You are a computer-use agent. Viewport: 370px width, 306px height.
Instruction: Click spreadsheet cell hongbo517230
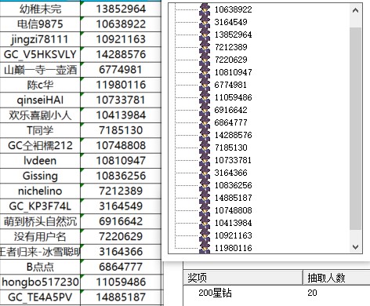(x=40, y=282)
